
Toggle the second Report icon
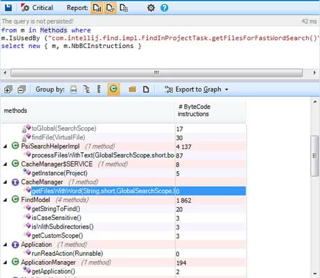click(x=110, y=8)
